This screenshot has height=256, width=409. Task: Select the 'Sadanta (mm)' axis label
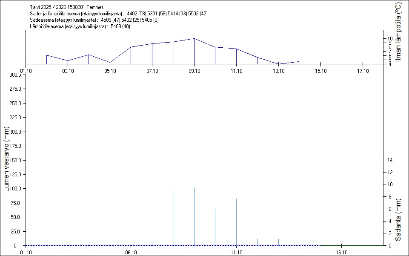398,219
